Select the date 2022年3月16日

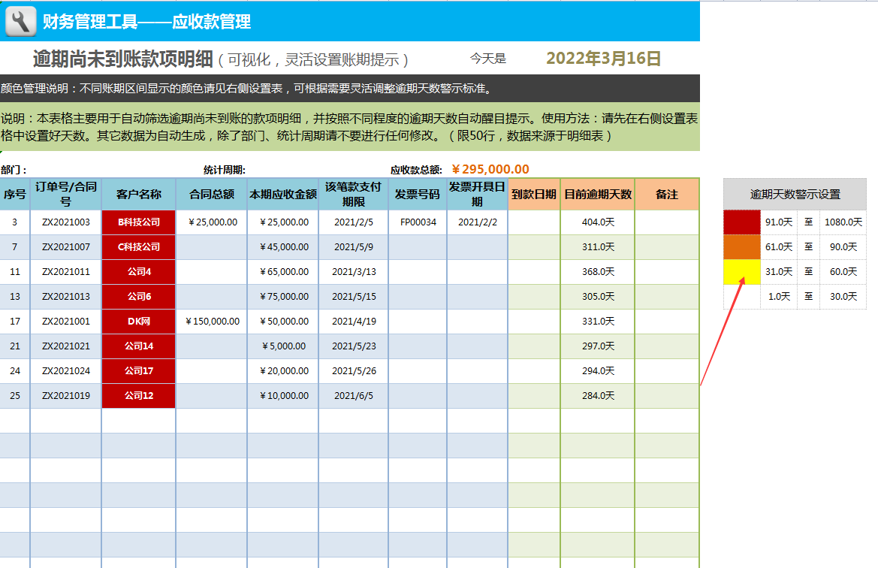point(603,59)
